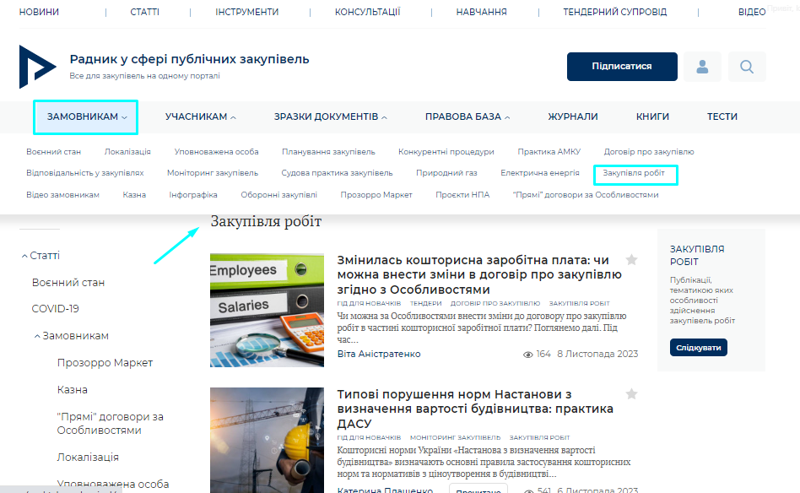Go to ТЕНДЕРНИЙ СУПРОВІД in top menu
Viewport: 800px width, 493px height.
614,12
